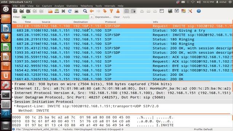Select packet 1661 Status 200 OK row
This screenshot has width=233, height=131.
pyautogui.click(x=122, y=79)
